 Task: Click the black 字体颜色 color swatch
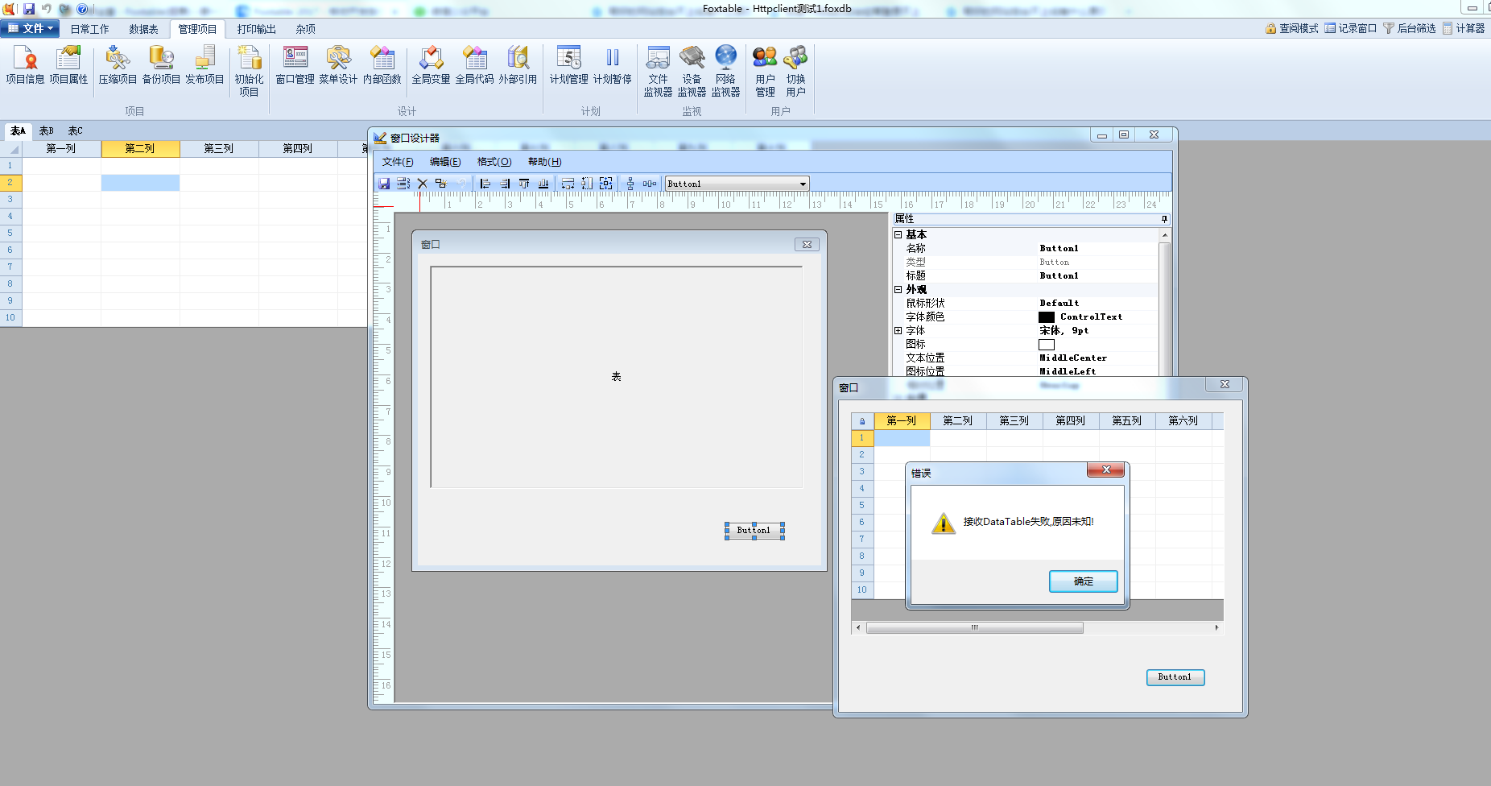pos(1047,317)
